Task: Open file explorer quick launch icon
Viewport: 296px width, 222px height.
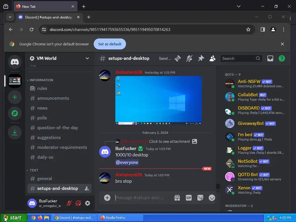Action: (47, 218)
